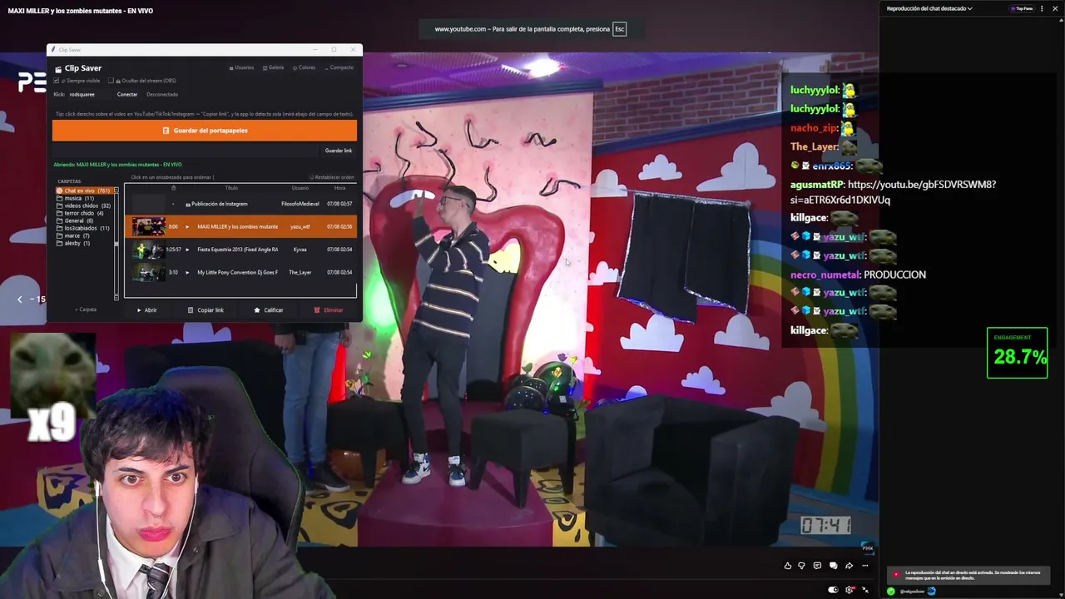Viewport: 1065px width, 599px height.
Task: Click the Fiesta Equestria clip thumbnail
Action: coord(147,250)
